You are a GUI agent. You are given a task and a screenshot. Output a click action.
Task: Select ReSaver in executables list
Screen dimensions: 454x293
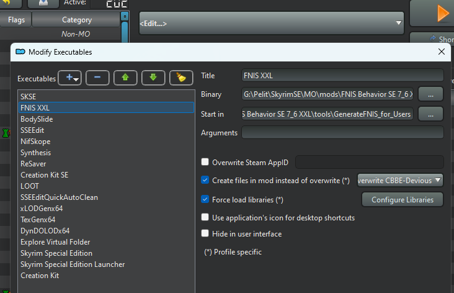point(106,163)
